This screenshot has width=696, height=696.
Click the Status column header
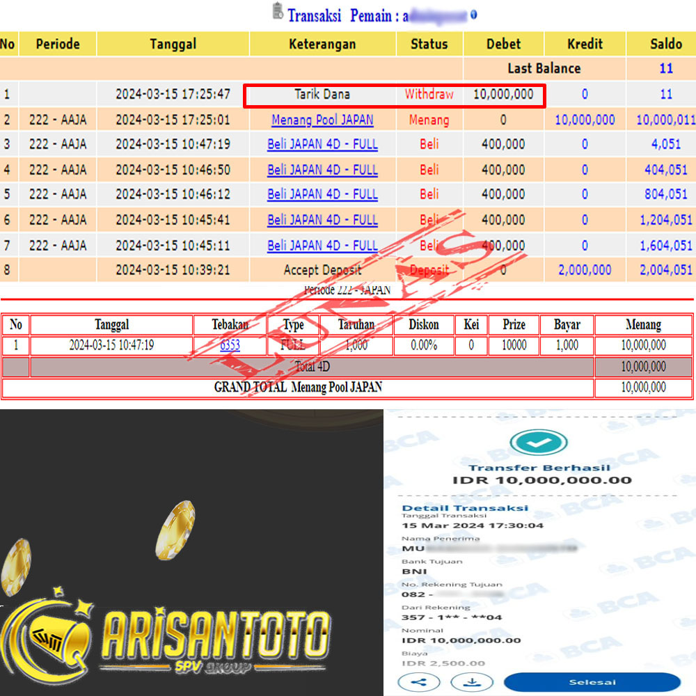click(429, 44)
